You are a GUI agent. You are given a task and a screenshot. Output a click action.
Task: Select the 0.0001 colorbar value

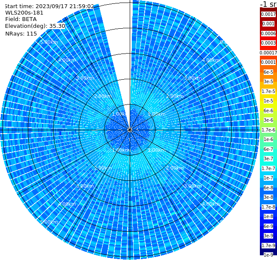point(268,62)
